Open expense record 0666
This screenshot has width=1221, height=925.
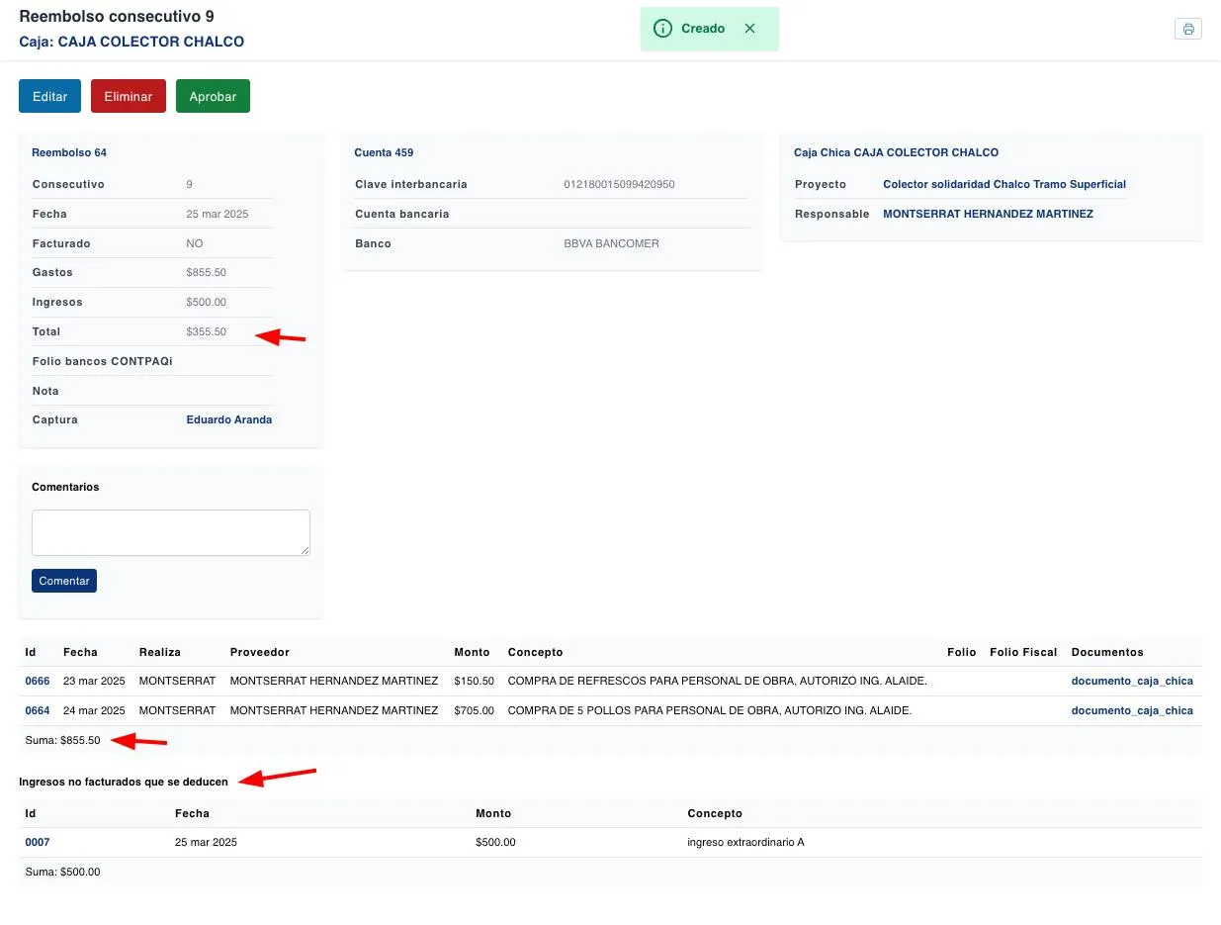coord(38,681)
